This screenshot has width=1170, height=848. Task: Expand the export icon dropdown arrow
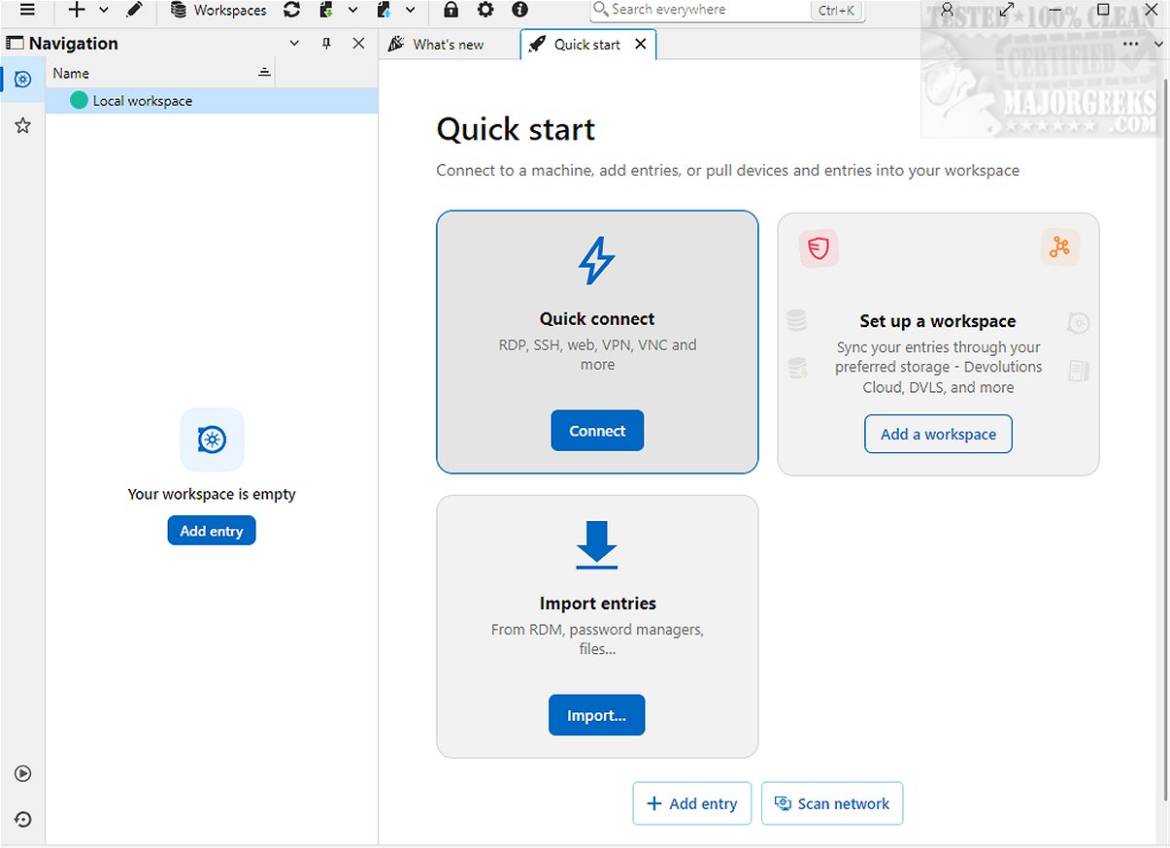[410, 10]
